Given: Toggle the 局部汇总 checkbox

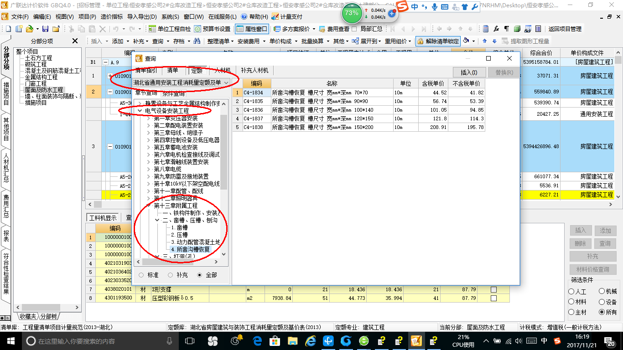Looking at the screenshot, I should tap(354, 29).
